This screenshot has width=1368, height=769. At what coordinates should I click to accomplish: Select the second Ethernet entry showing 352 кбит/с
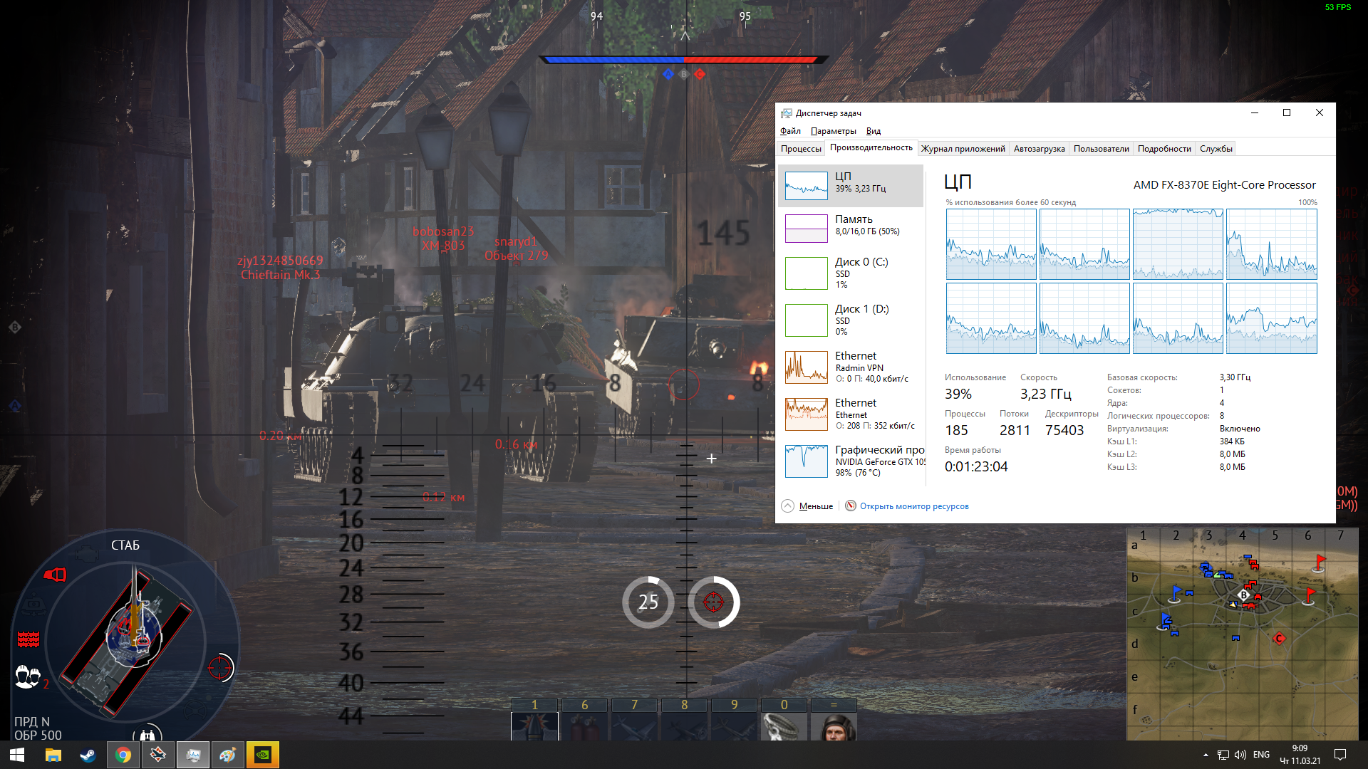click(851, 414)
